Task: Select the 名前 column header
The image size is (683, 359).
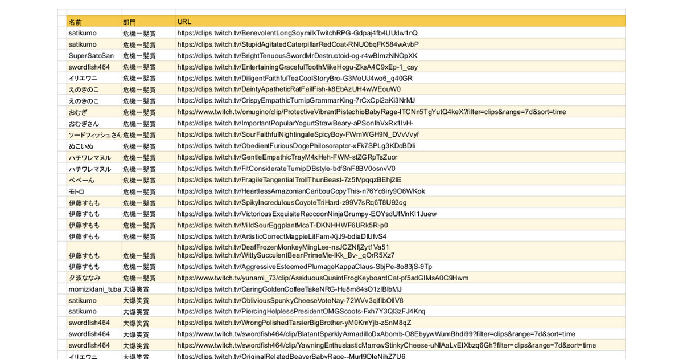Action: [x=93, y=21]
